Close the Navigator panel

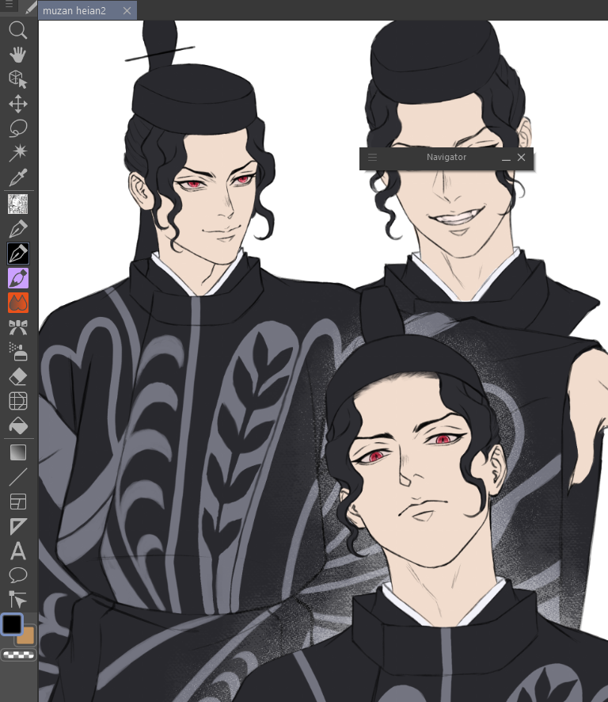click(521, 157)
